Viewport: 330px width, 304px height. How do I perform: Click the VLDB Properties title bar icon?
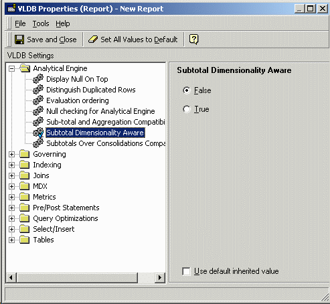(11, 9)
